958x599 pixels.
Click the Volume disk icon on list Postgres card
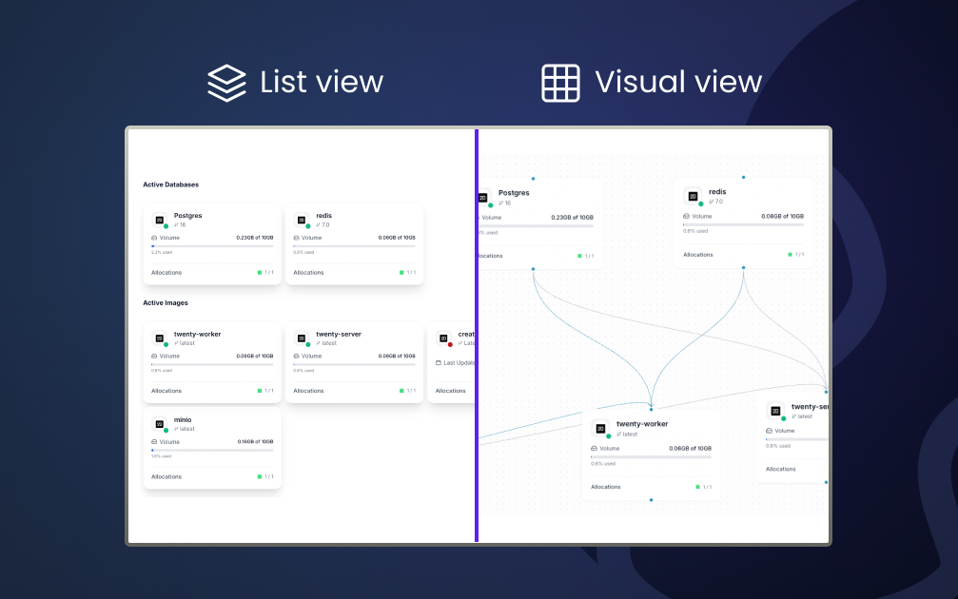[x=154, y=238]
